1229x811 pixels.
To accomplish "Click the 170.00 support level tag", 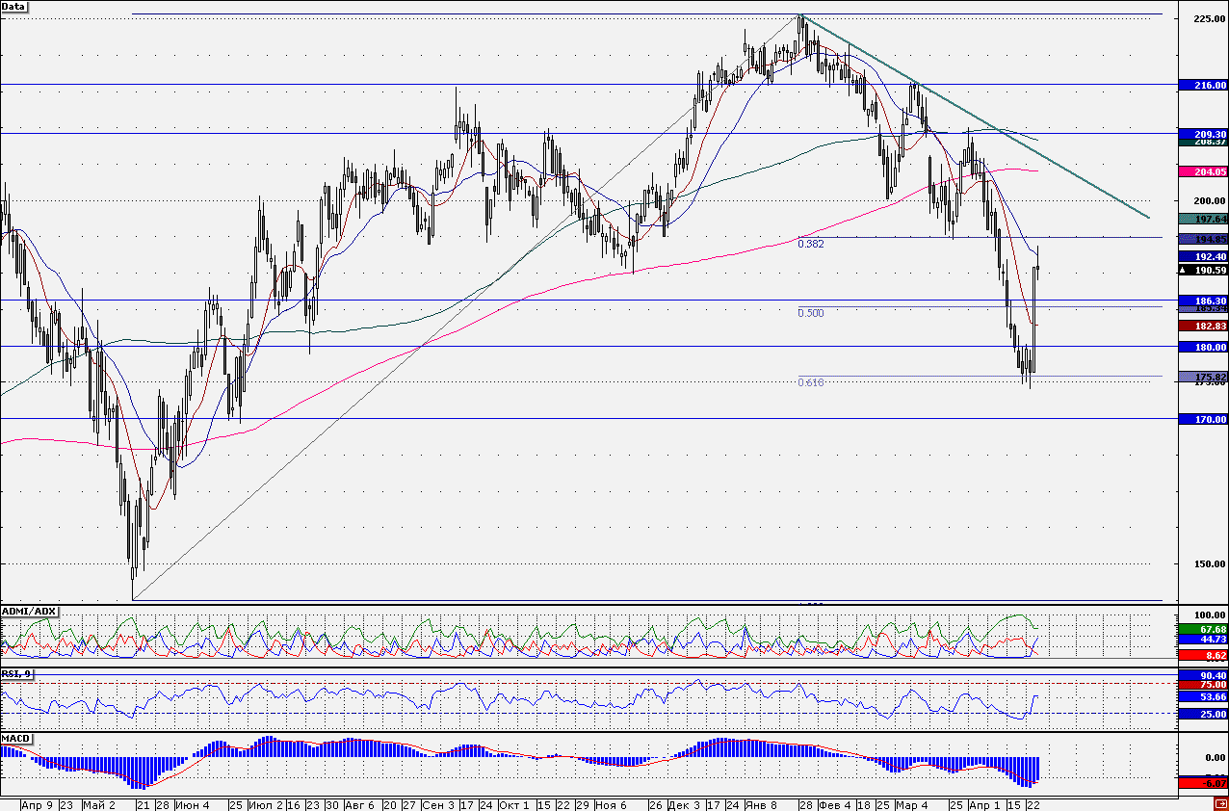I will tap(1203, 419).
